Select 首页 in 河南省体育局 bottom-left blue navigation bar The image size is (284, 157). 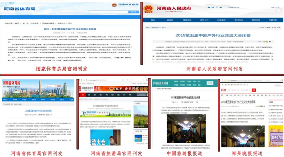point(5,99)
